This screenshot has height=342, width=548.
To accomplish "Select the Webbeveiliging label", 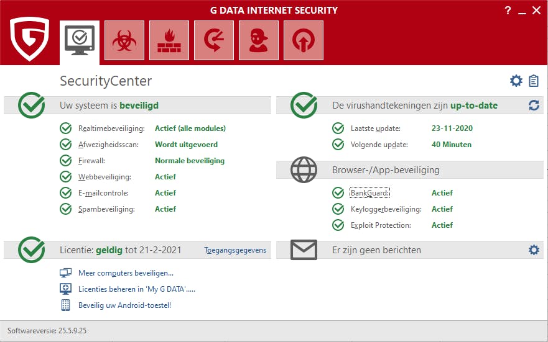I will pos(104,177).
